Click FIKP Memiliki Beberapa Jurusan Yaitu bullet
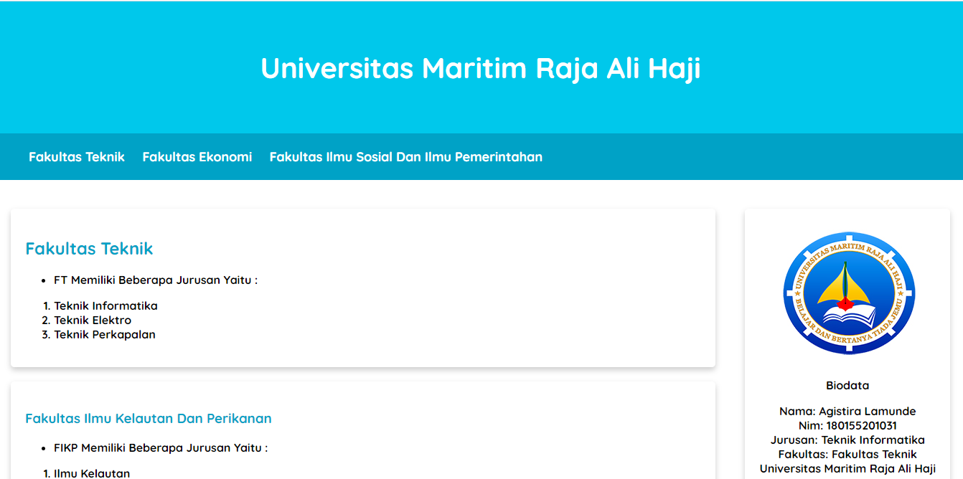 [x=161, y=447]
